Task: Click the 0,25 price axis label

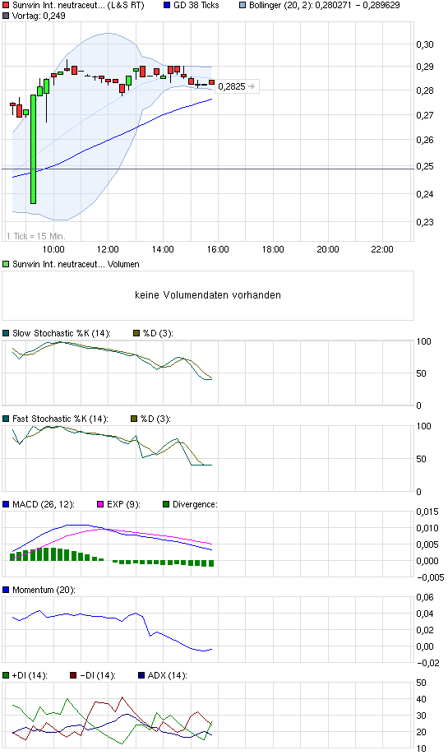Action: point(425,166)
